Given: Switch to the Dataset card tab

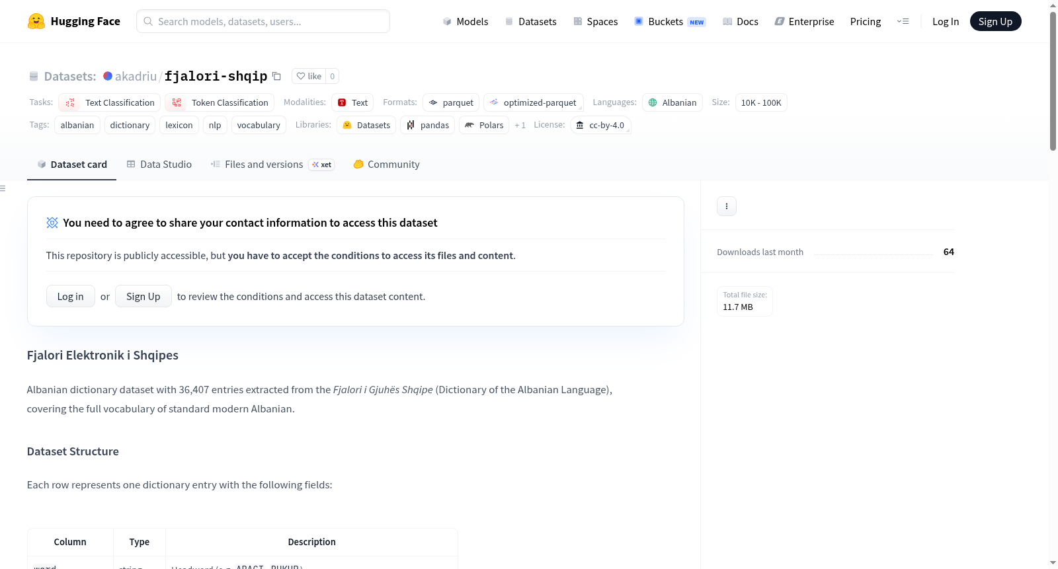Looking at the screenshot, I should (x=71, y=165).
